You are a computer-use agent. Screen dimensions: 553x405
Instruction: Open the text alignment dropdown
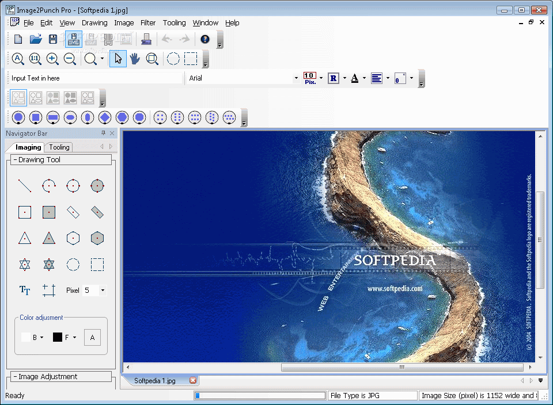[x=388, y=78]
